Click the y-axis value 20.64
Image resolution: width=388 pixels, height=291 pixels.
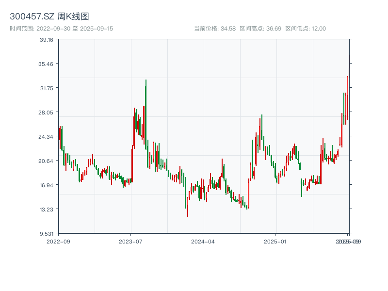(46, 161)
